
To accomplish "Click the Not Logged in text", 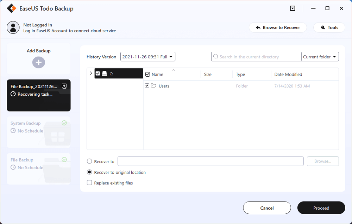I will click(38, 25).
